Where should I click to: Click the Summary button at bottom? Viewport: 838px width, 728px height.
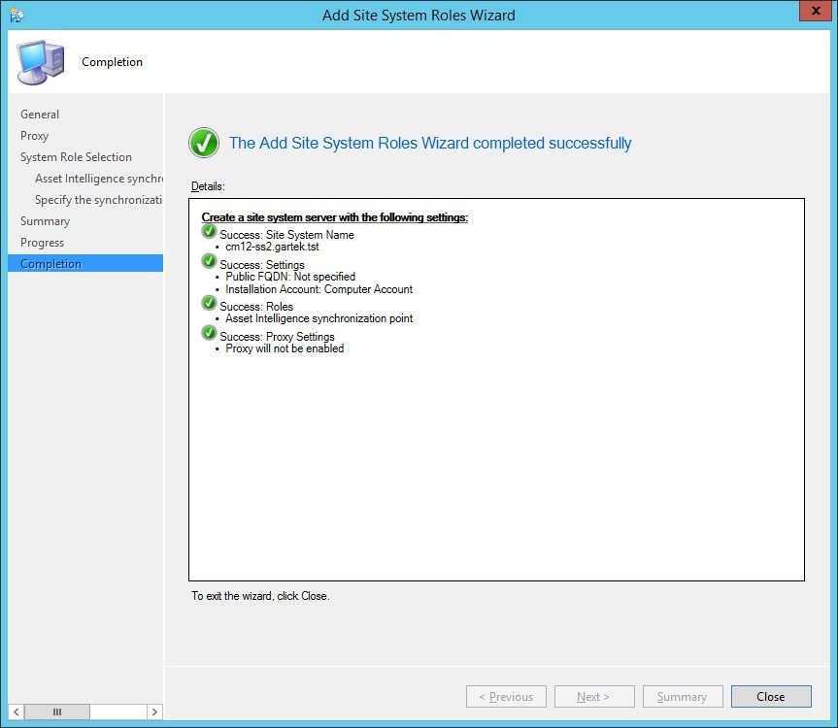pos(683,697)
